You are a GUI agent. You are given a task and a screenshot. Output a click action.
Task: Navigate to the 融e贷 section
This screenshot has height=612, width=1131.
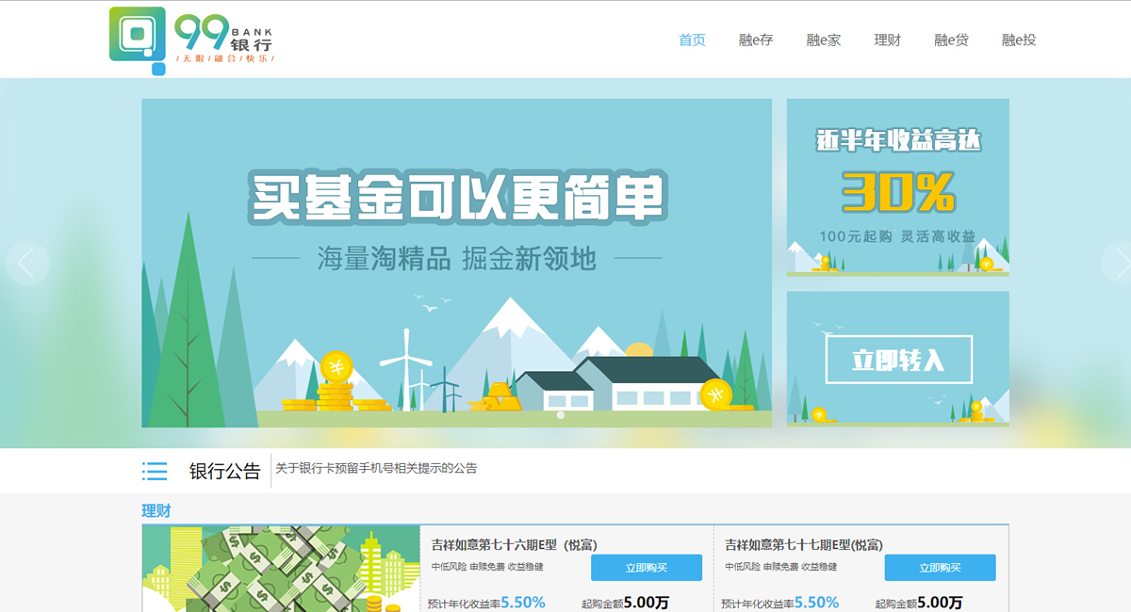[x=951, y=40]
